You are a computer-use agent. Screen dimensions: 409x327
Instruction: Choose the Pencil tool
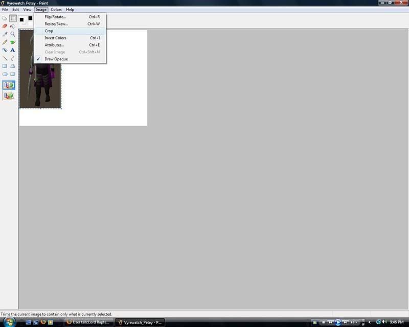(x=5, y=42)
